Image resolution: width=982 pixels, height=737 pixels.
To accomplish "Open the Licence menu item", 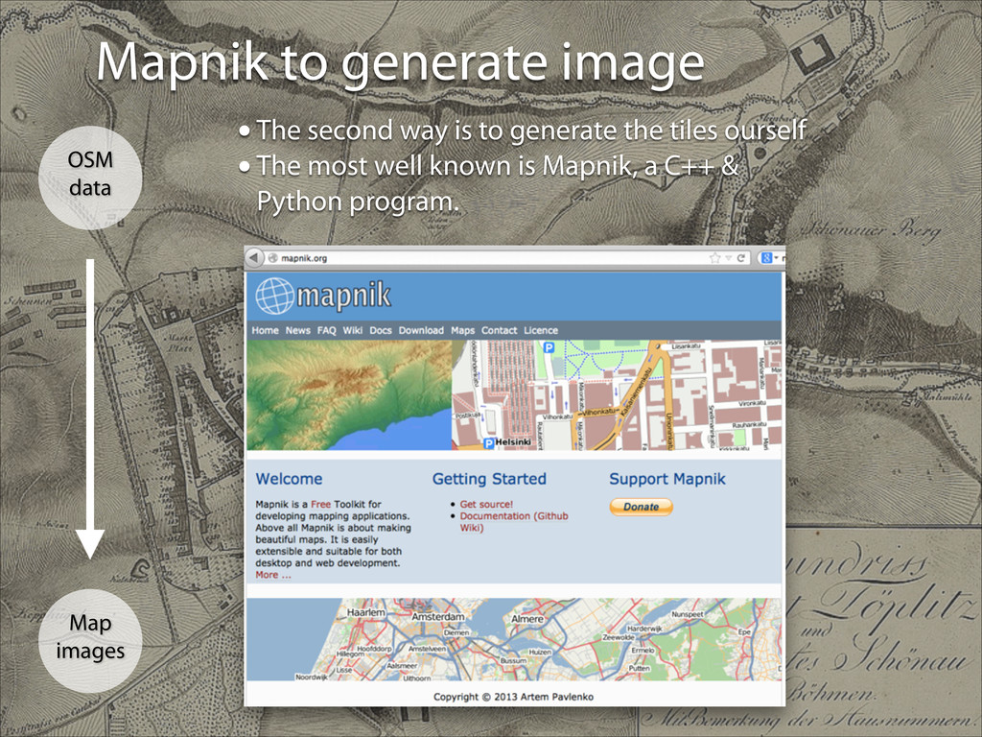I will click(x=541, y=330).
